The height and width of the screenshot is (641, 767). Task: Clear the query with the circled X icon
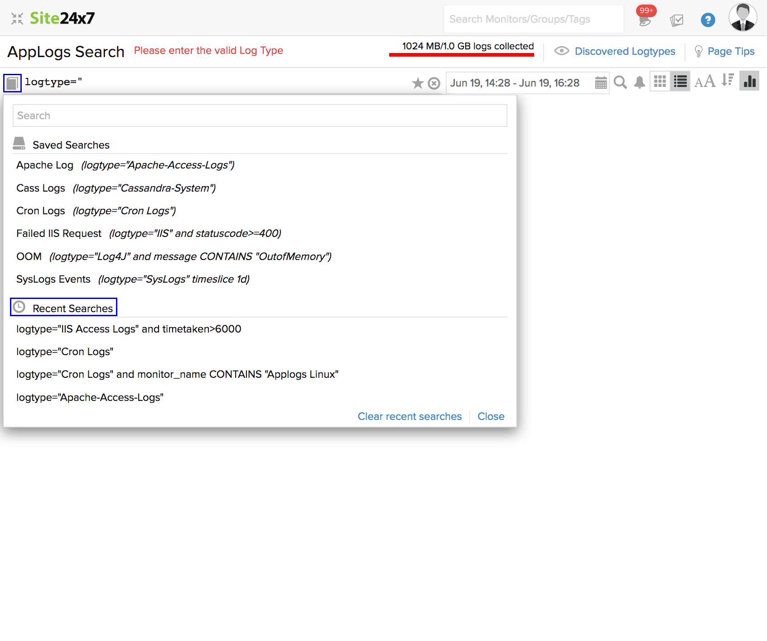click(x=434, y=83)
